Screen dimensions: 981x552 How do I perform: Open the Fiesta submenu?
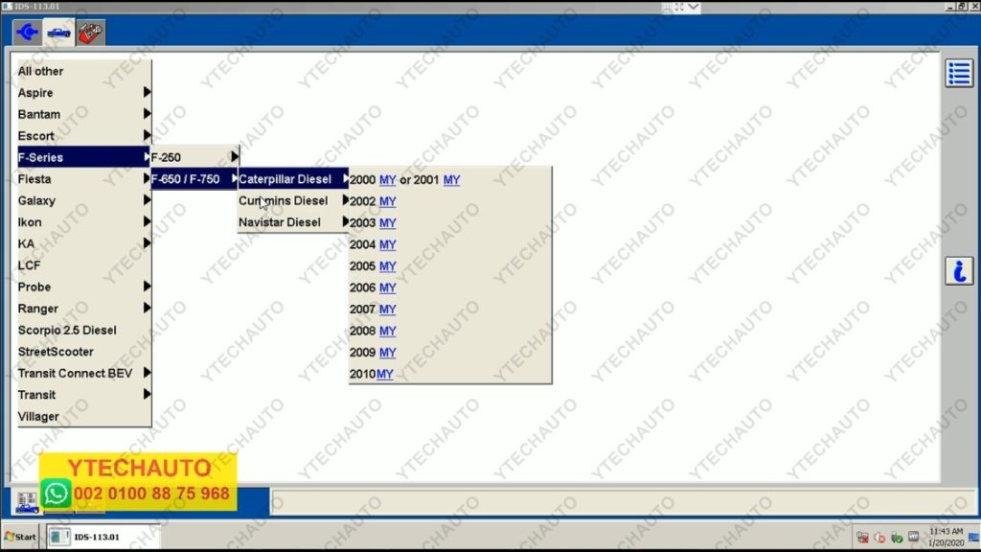coord(84,179)
